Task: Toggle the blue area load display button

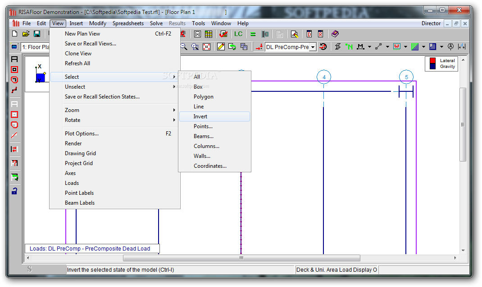Action: [432, 47]
